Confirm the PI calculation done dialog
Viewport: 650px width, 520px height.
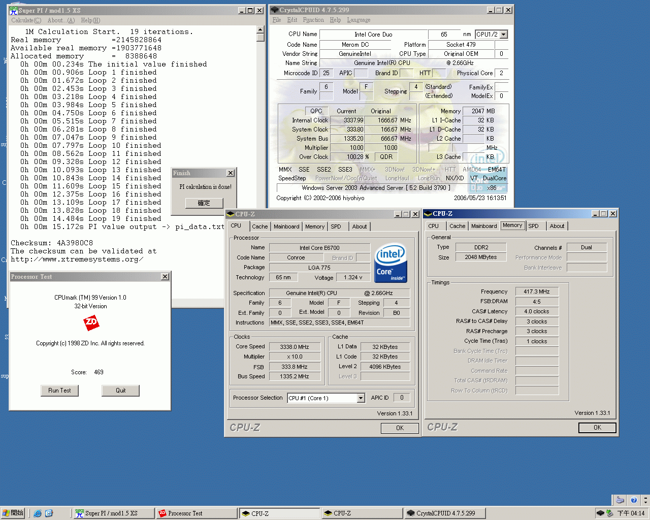204,203
